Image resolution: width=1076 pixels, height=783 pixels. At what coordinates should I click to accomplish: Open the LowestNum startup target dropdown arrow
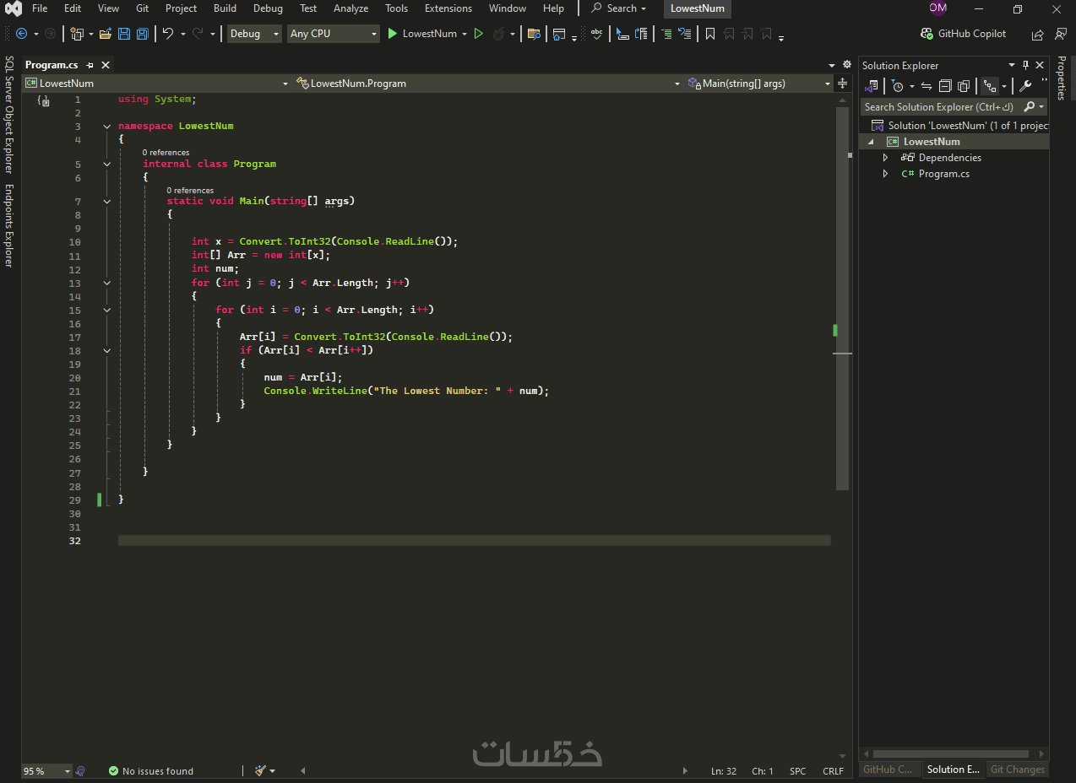coord(465,34)
